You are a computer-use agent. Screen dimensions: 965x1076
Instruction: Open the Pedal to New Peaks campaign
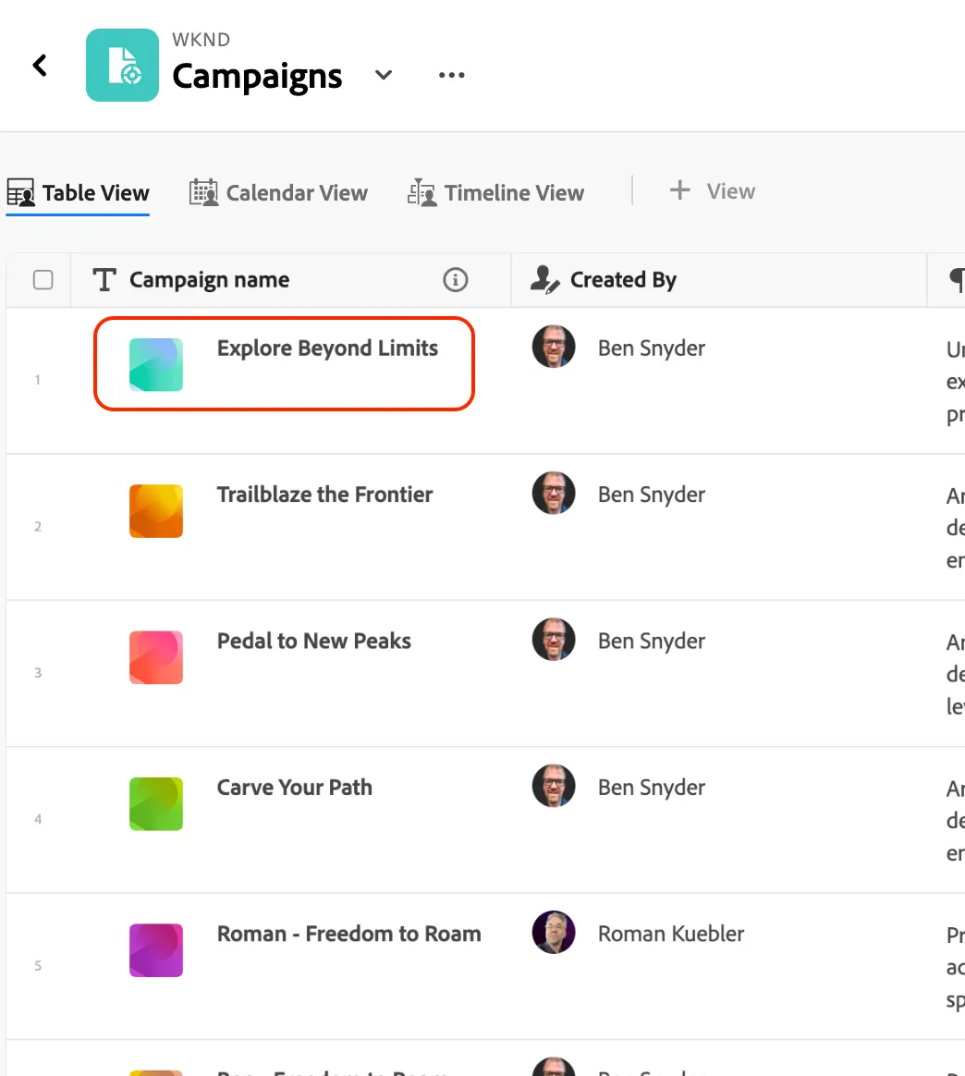pos(313,641)
